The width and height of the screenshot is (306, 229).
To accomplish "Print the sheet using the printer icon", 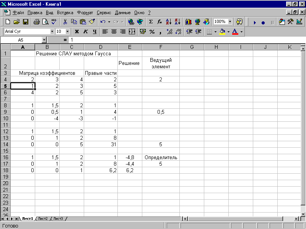I will (36, 22).
